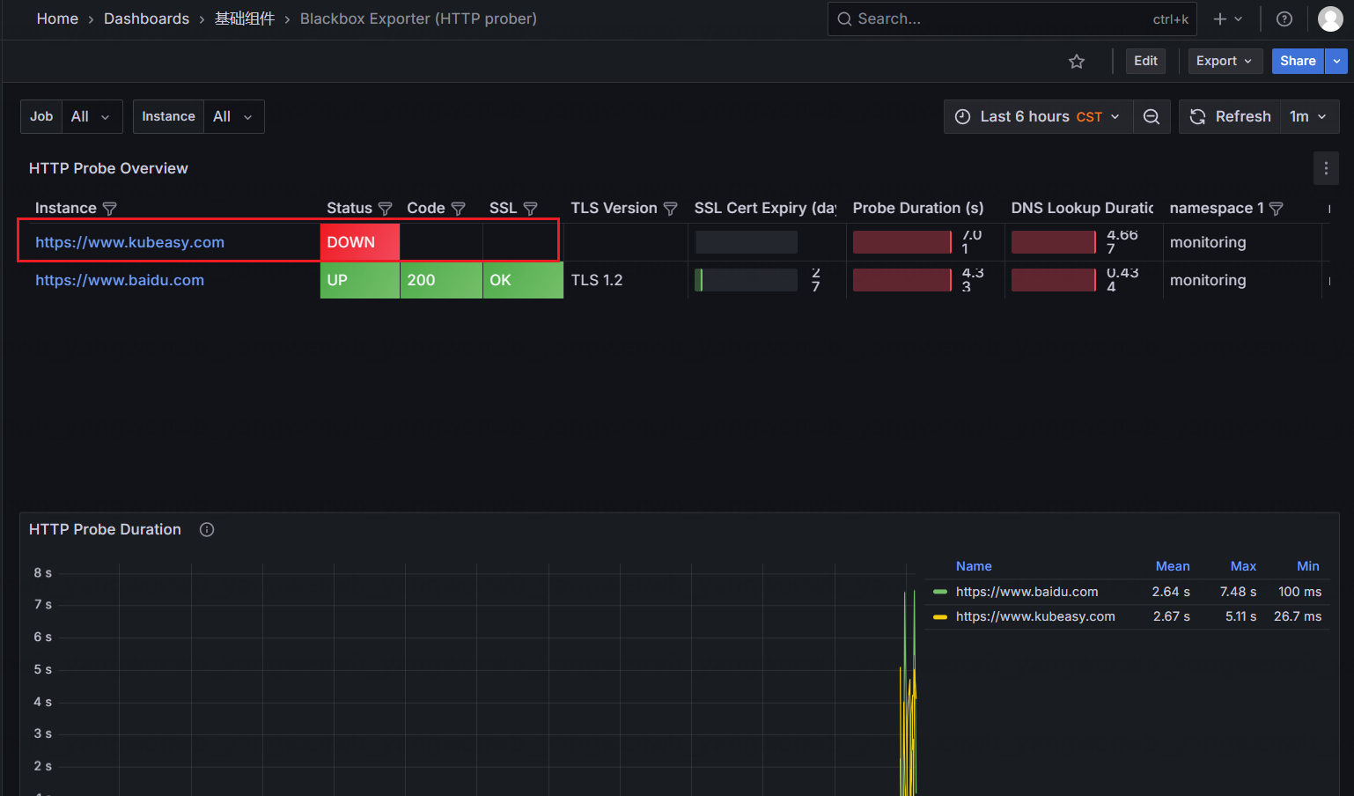Viewport: 1354px width, 796px height.
Task: Go to Dashboards in breadcrumb
Action: coord(146,18)
